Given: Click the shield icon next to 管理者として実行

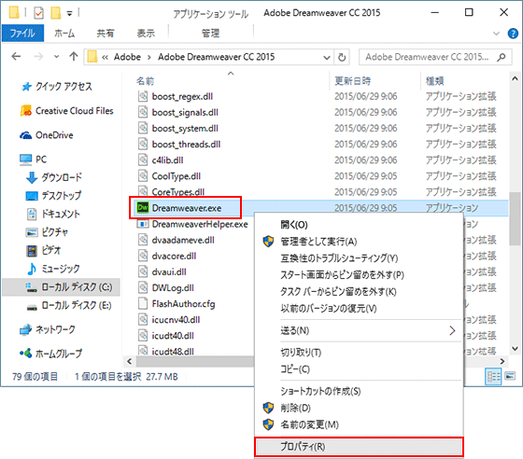Looking at the screenshot, I should click(268, 241).
